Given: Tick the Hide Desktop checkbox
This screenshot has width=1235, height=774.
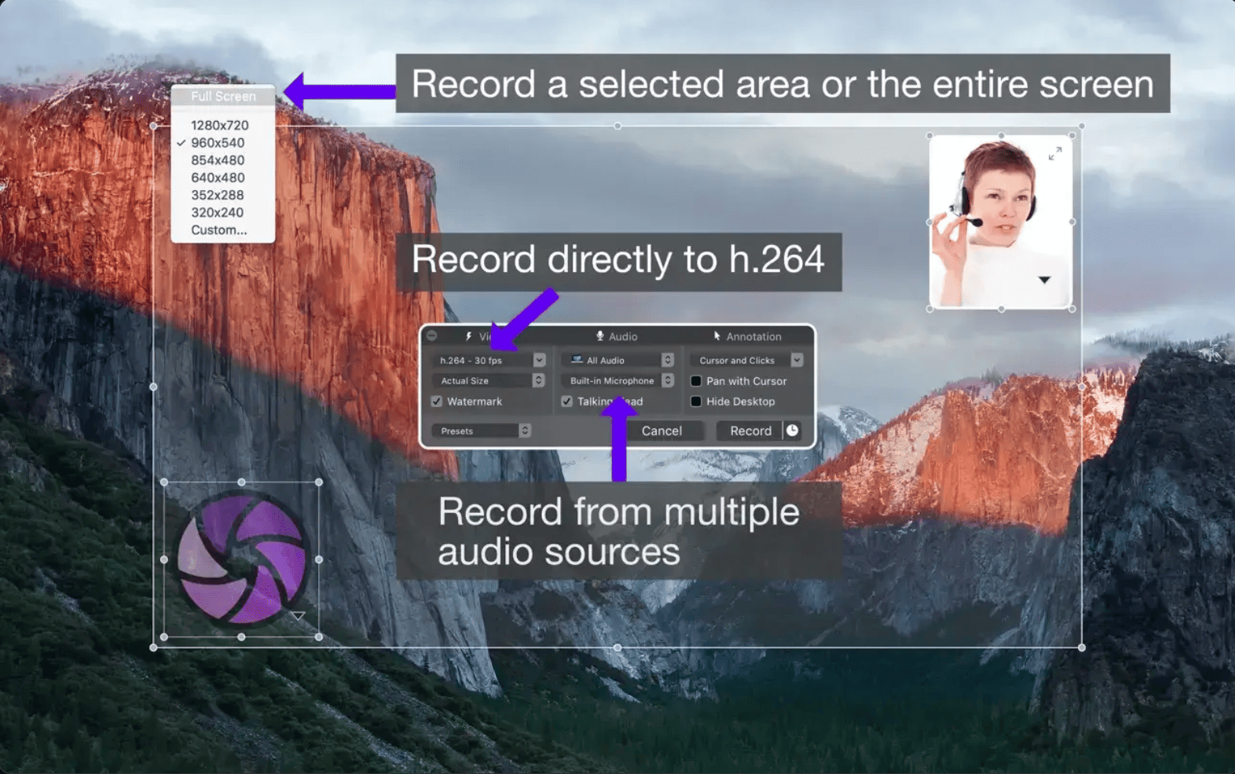Looking at the screenshot, I should point(696,402).
